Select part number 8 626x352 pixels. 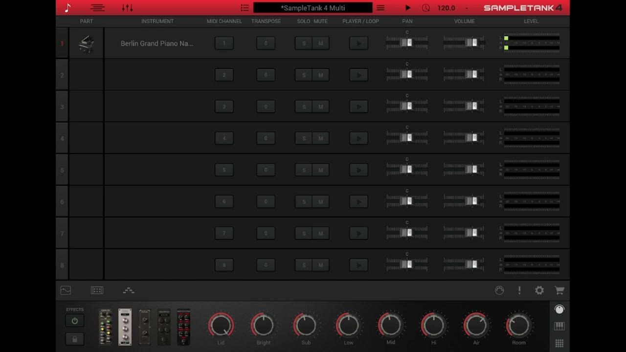tap(62, 265)
